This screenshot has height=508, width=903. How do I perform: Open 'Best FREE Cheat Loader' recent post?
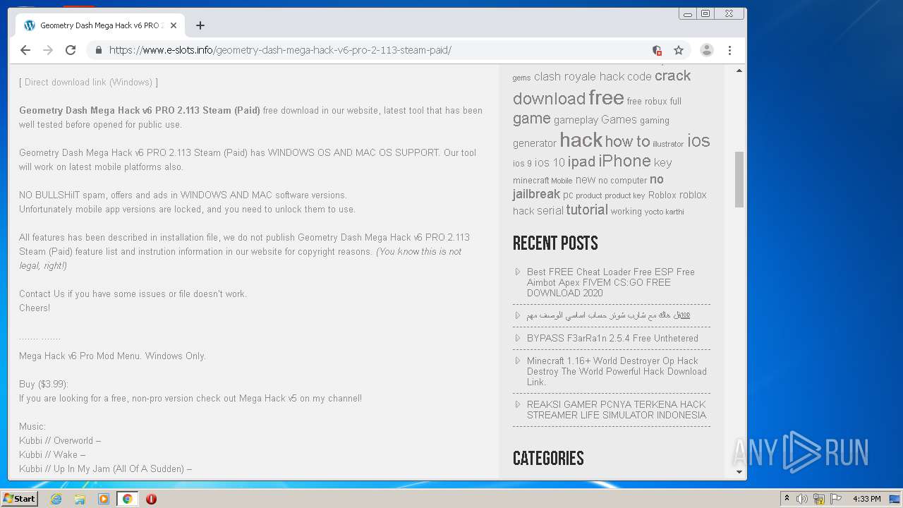click(611, 282)
